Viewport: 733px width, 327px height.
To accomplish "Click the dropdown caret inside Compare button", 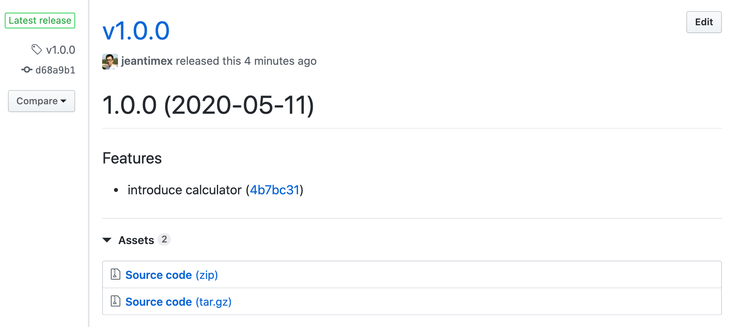I will 64,101.
